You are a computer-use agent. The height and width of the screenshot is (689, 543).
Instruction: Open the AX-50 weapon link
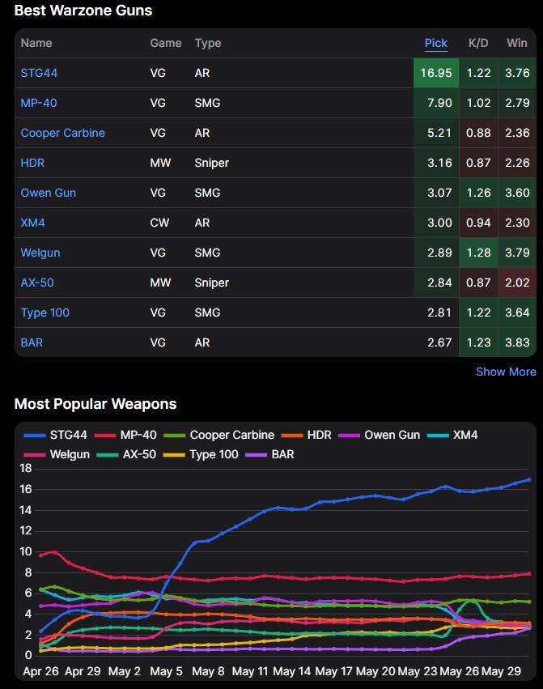37,283
